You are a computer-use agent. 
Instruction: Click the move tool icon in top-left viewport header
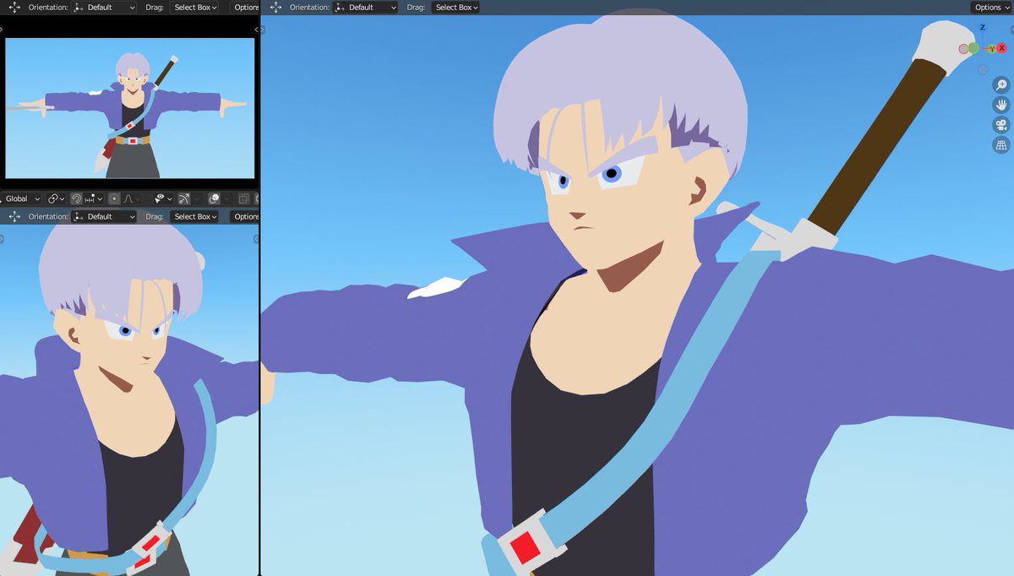click(x=14, y=7)
